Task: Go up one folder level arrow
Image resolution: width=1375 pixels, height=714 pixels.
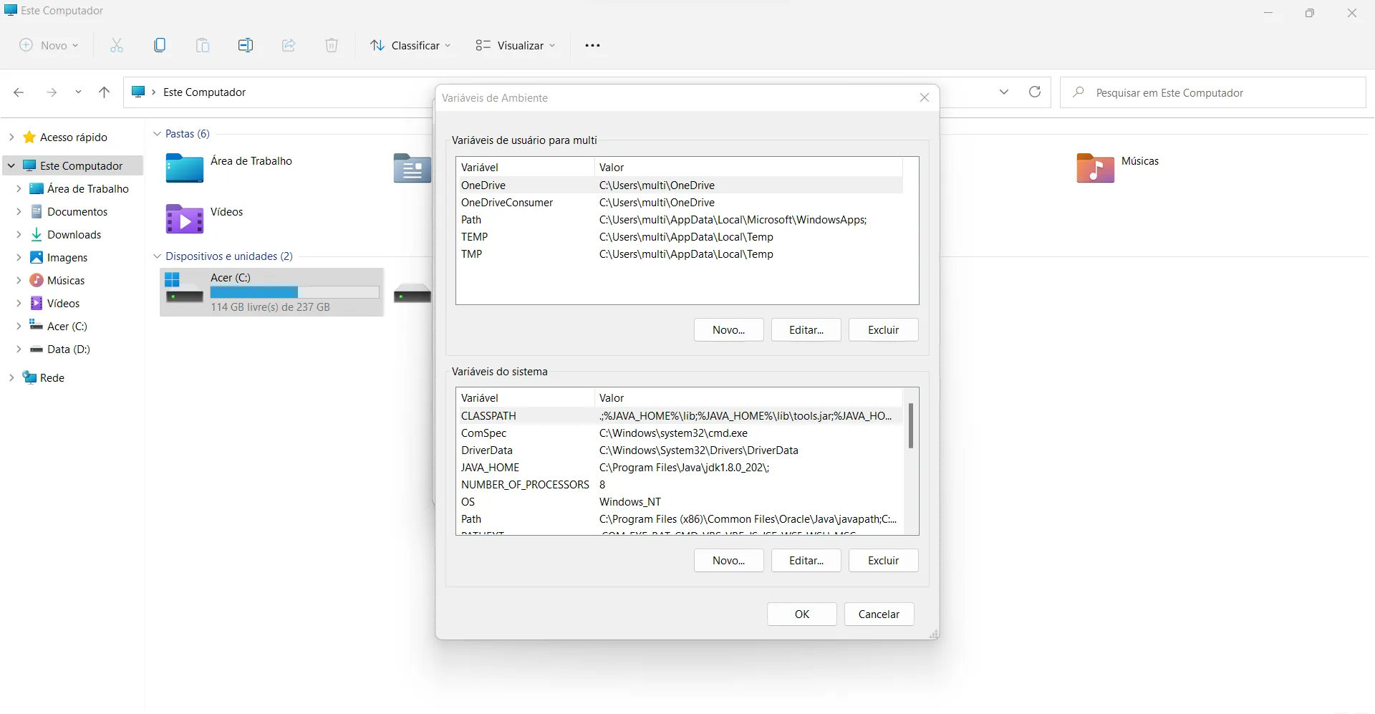Action: coord(104,92)
